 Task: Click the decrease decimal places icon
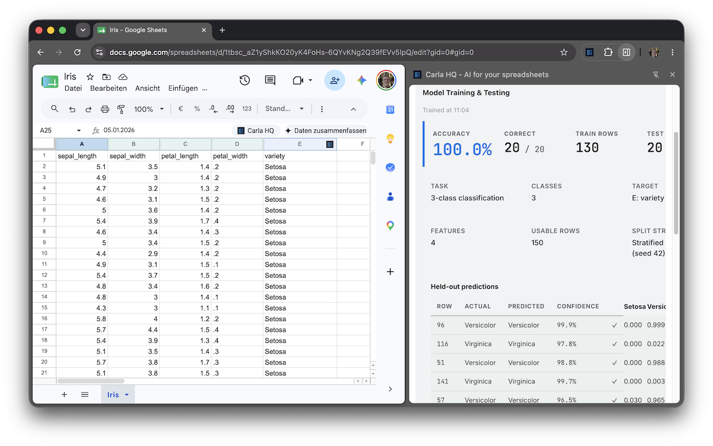[x=213, y=109]
